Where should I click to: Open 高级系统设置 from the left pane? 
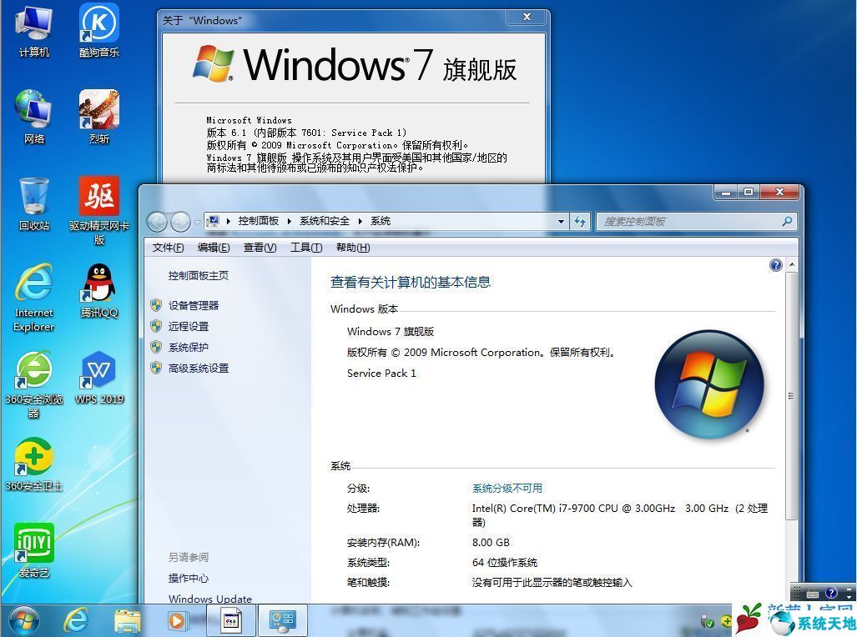click(199, 369)
